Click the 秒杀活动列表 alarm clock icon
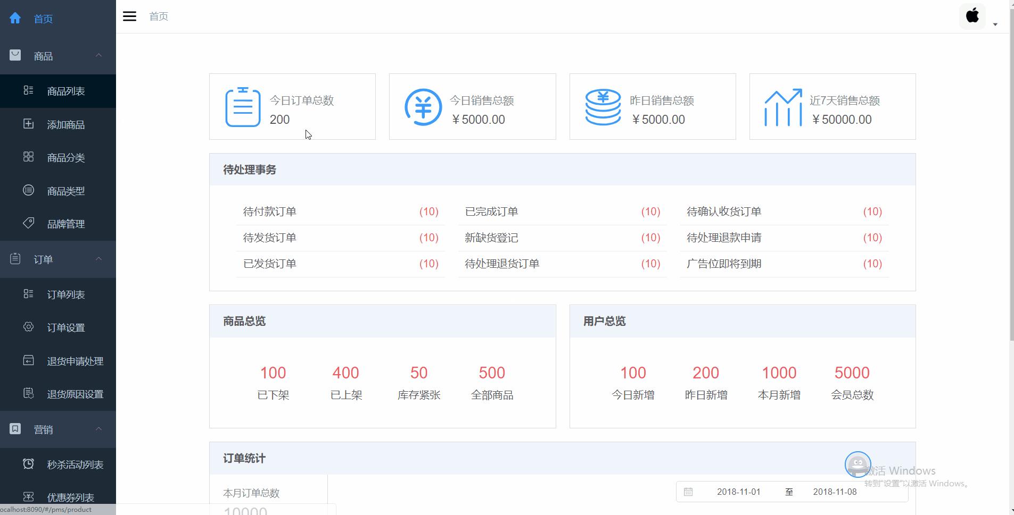The height and width of the screenshot is (515, 1014). 28,464
